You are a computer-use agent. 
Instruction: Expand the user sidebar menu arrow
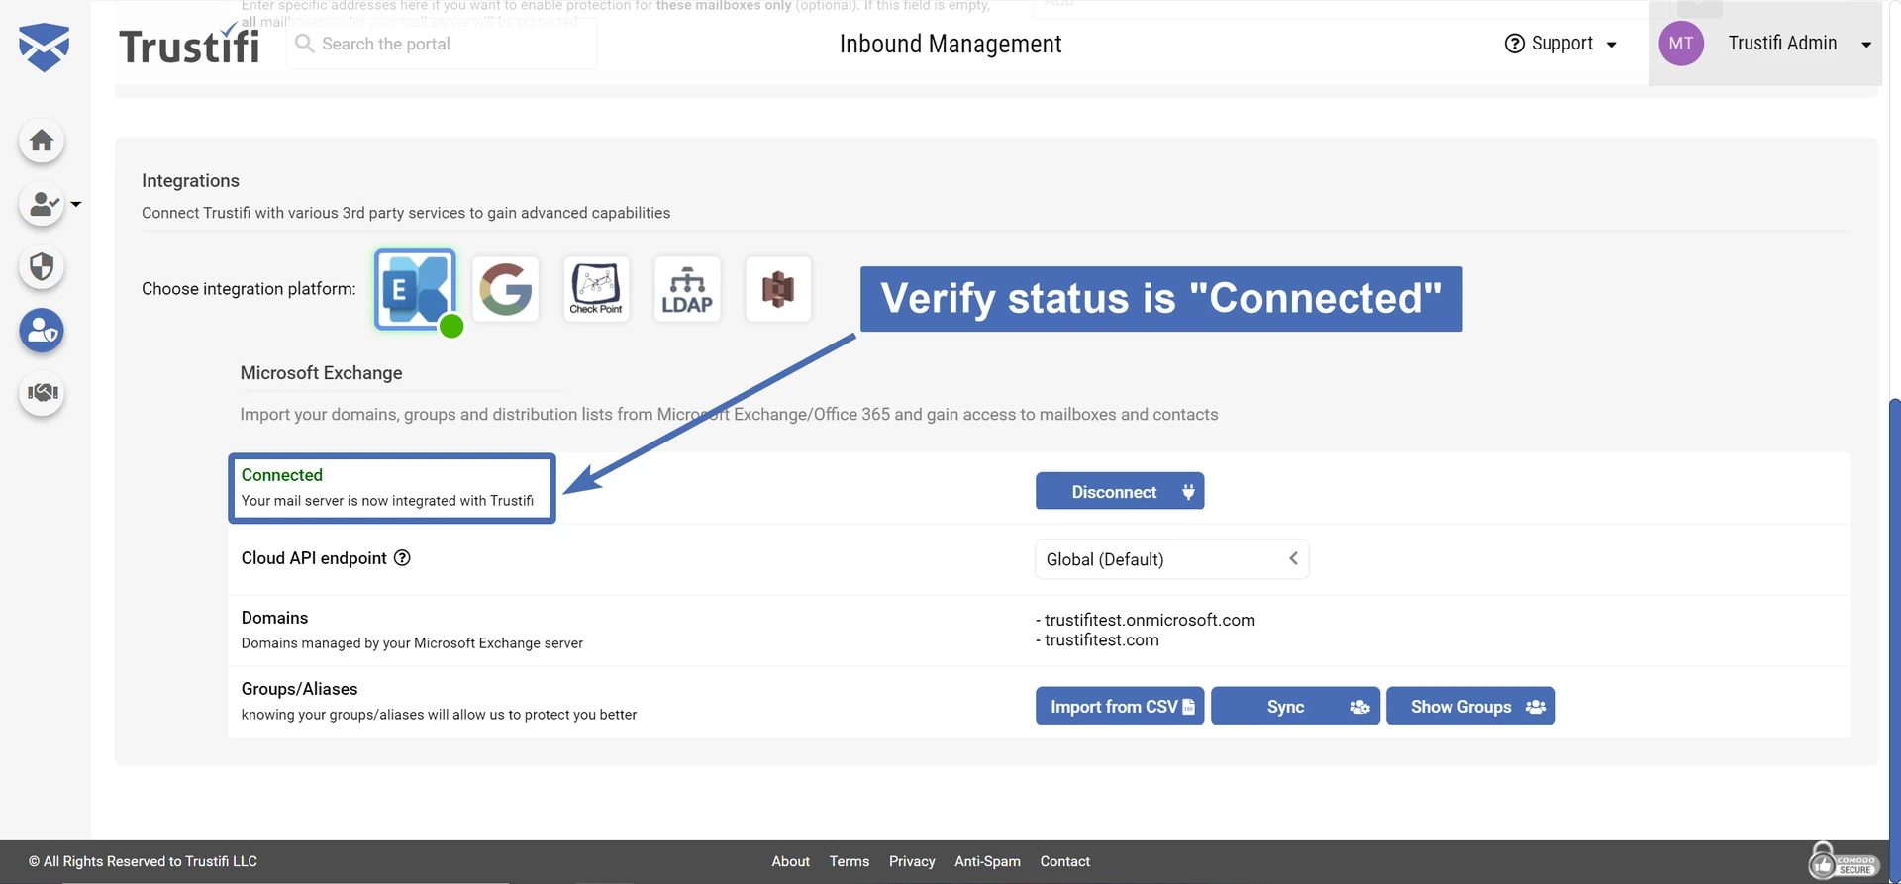click(x=76, y=204)
